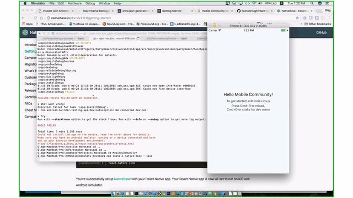Switch to mobile community Google tab
353x198 pixels.
(215, 11)
